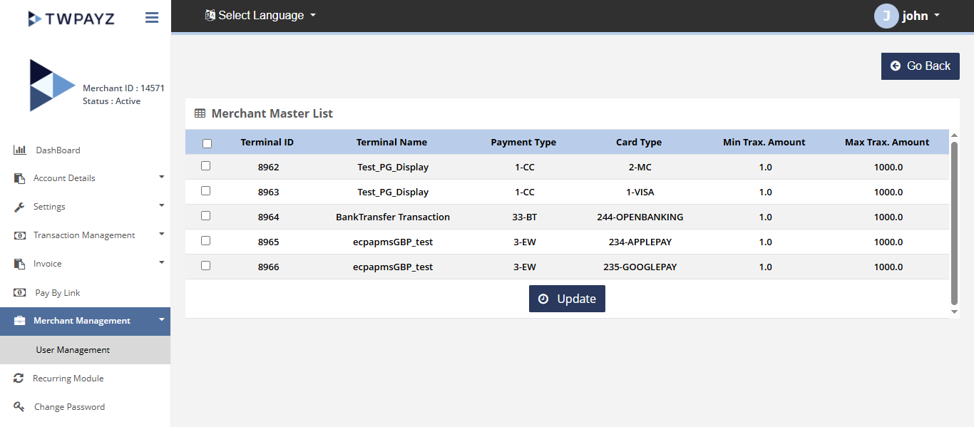Open the Select Language dropdown
974x427 pixels.
[260, 15]
